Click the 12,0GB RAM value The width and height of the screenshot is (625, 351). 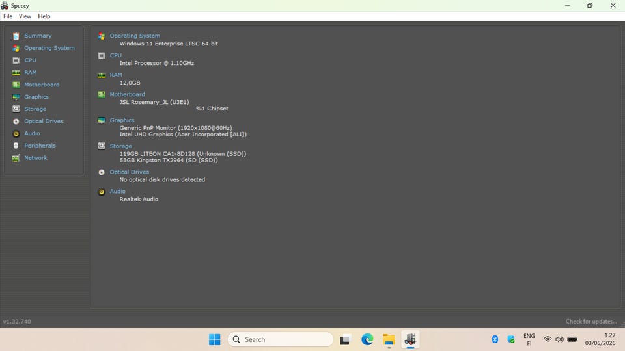click(130, 83)
